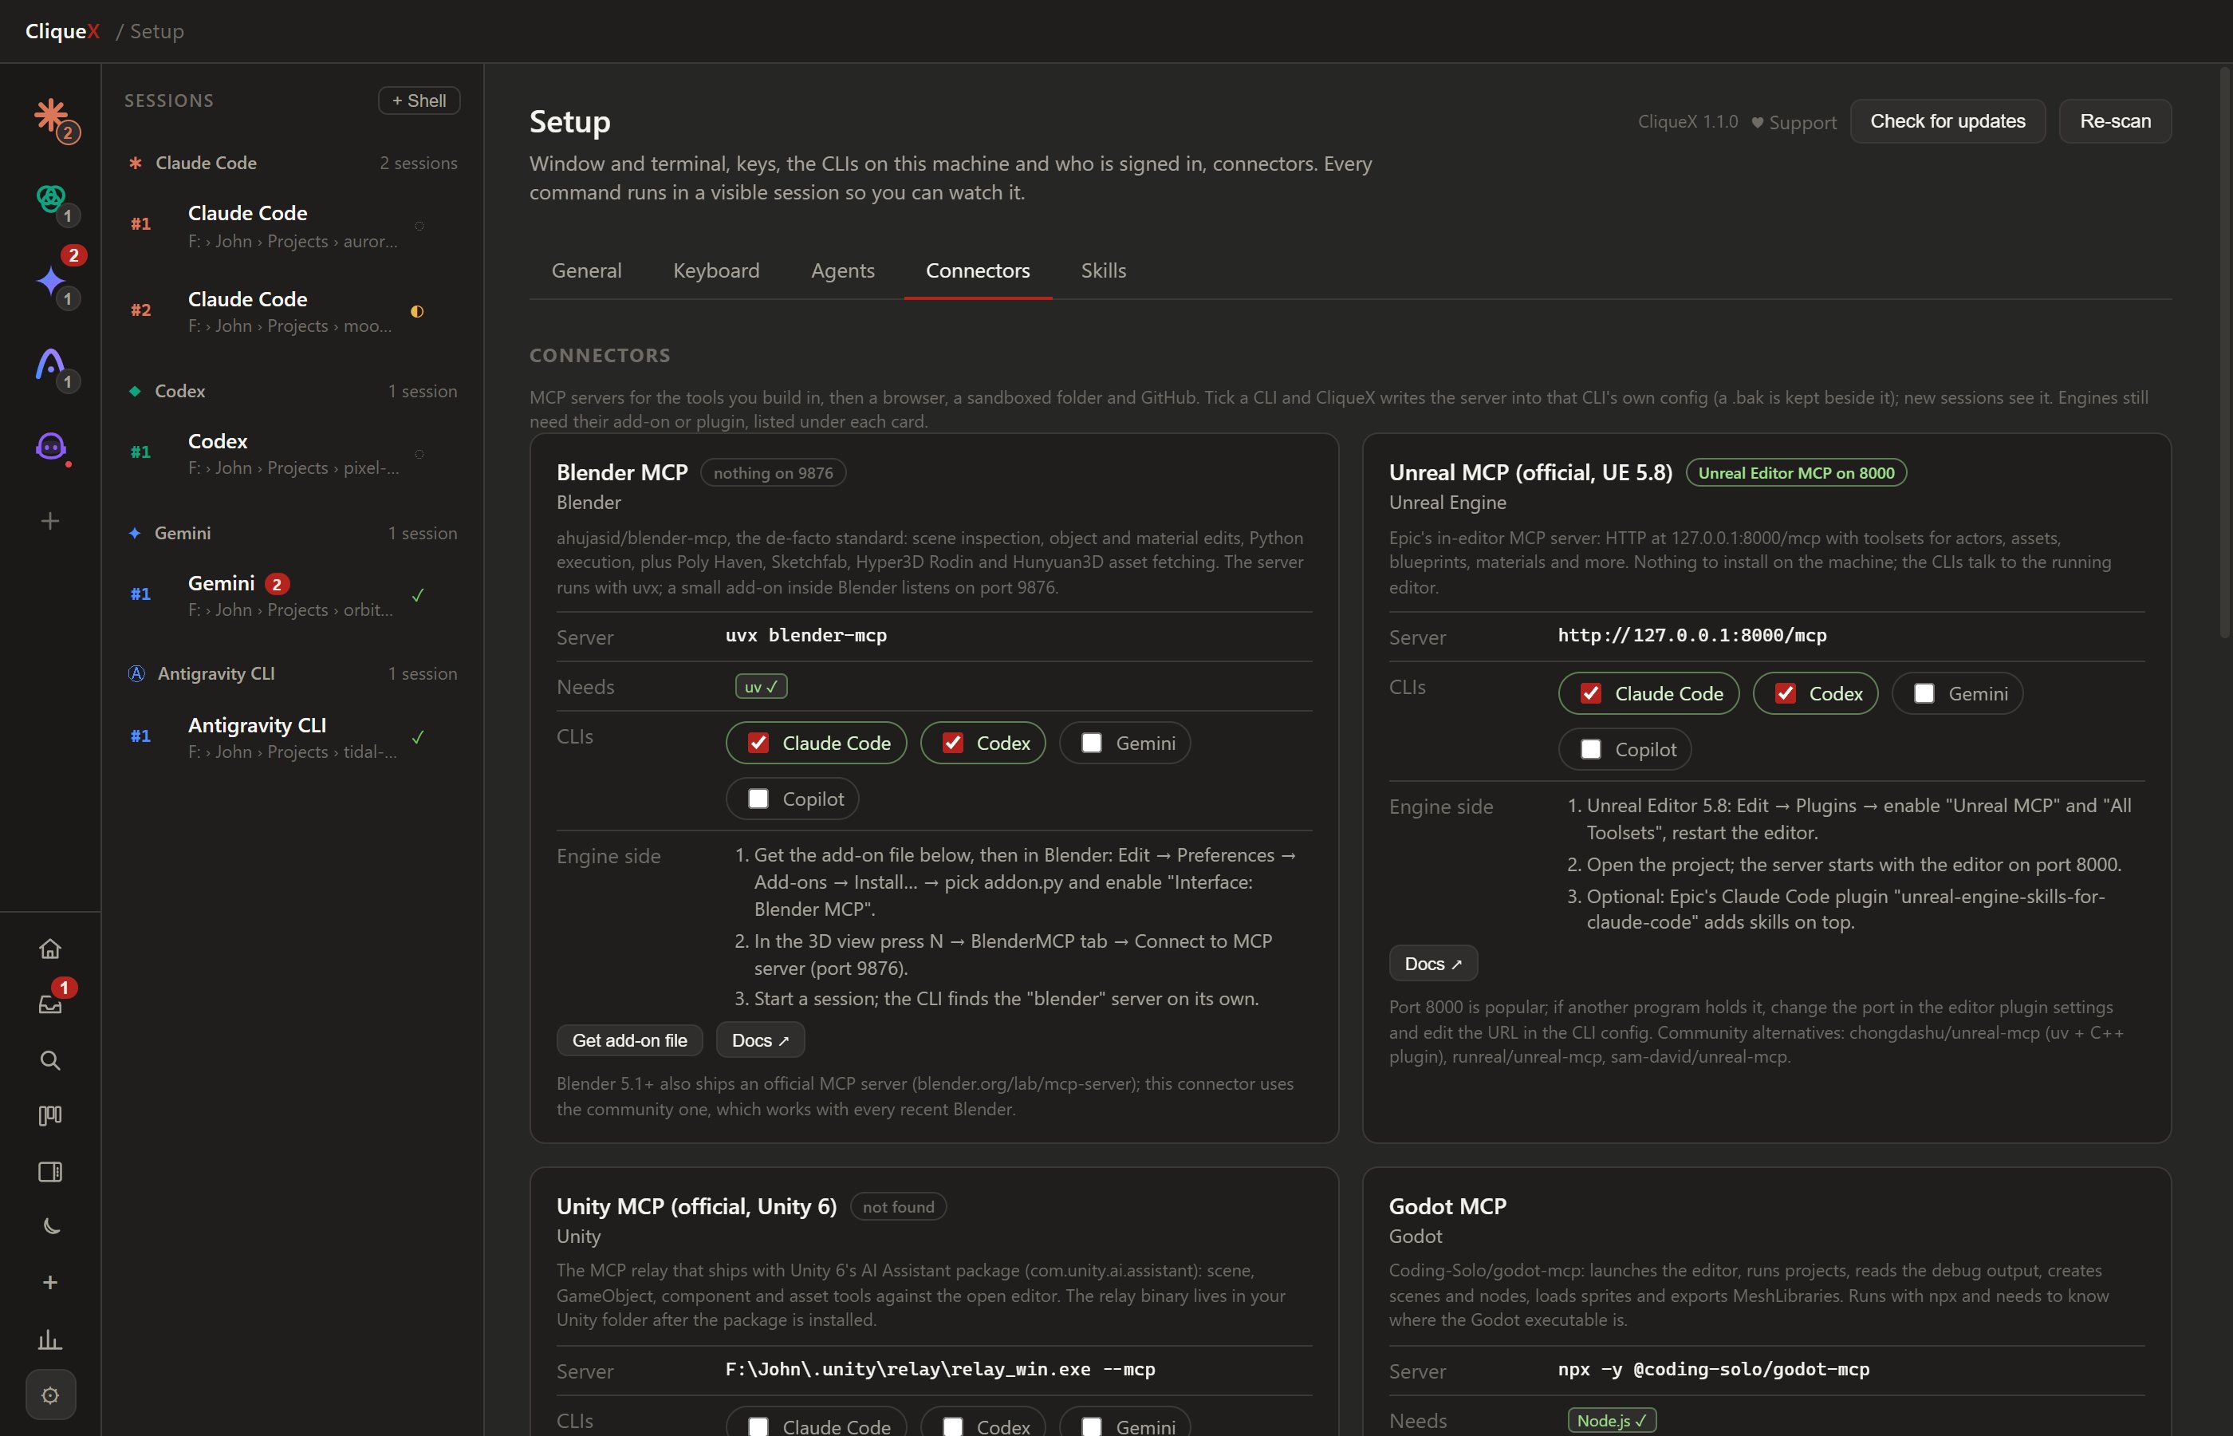This screenshot has height=1436, width=2233.
Task: Switch to the Keyboard tab
Action: click(715, 270)
